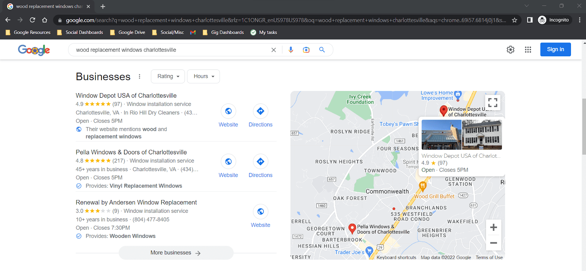
Task: Open the browser side panel icon
Action: [x=530, y=20]
